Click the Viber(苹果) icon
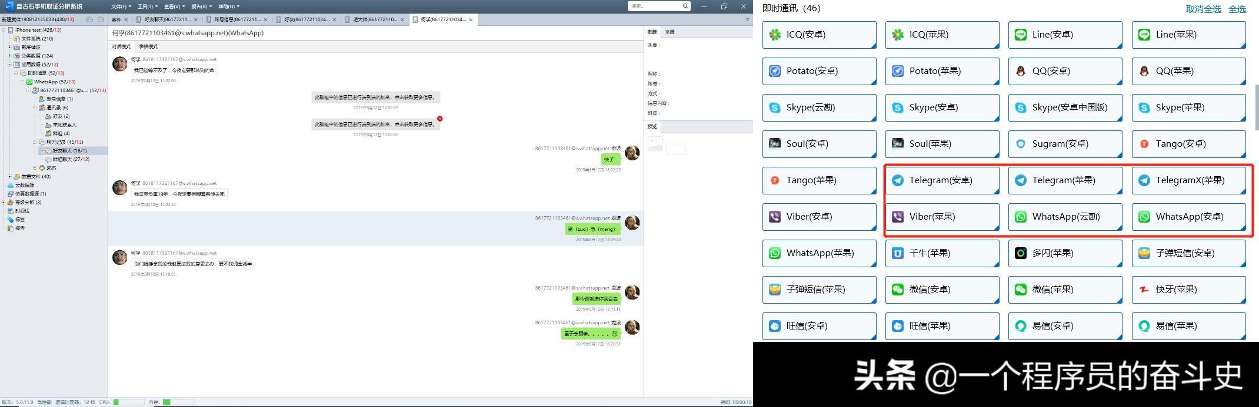The image size is (1259, 407). point(898,217)
